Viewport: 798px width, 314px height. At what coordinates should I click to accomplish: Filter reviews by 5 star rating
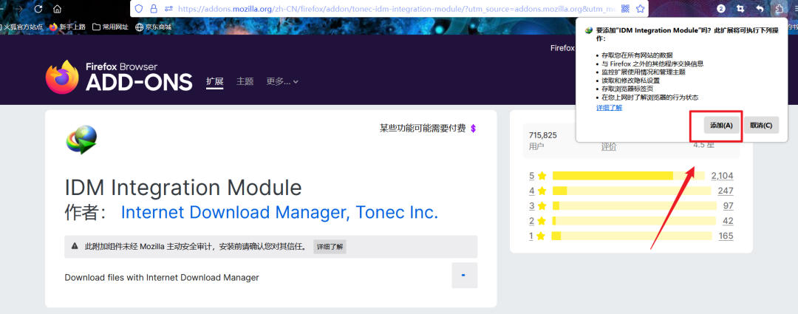(537, 176)
